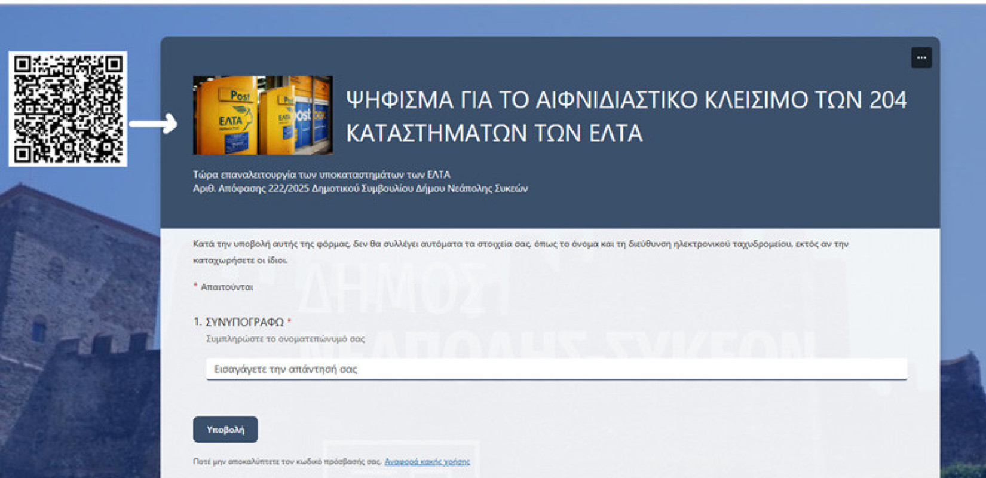Click the text Ποτέ μην αποκαλύπτετε τον κωδικό
The height and width of the screenshot is (478, 986).
pos(287,462)
